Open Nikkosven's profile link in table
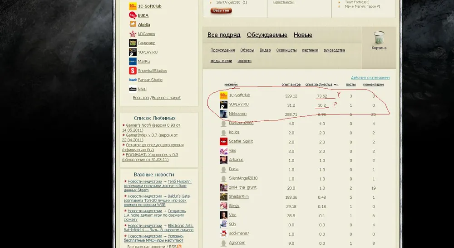The image size is (454, 248). [x=237, y=114]
